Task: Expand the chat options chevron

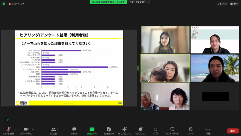Action: (x=81, y=129)
